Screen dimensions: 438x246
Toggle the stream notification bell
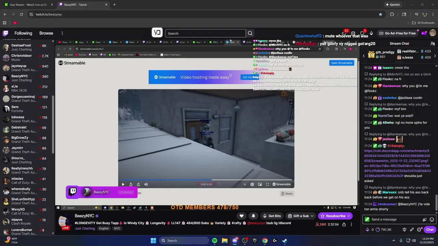(253, 216)
